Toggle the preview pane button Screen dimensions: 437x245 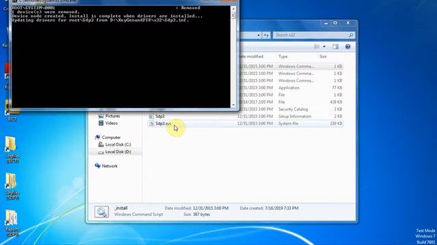[335, 47]
